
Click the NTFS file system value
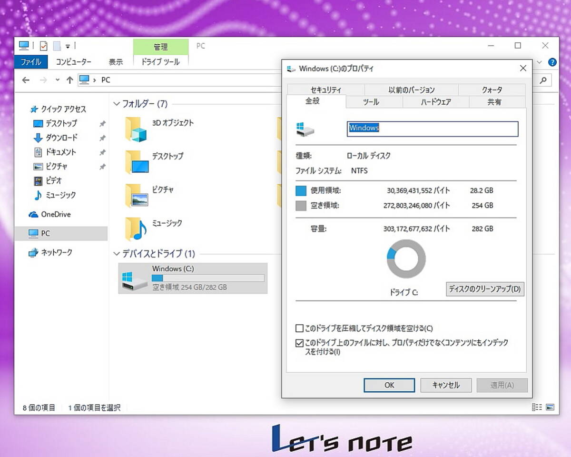click(359, 170)
